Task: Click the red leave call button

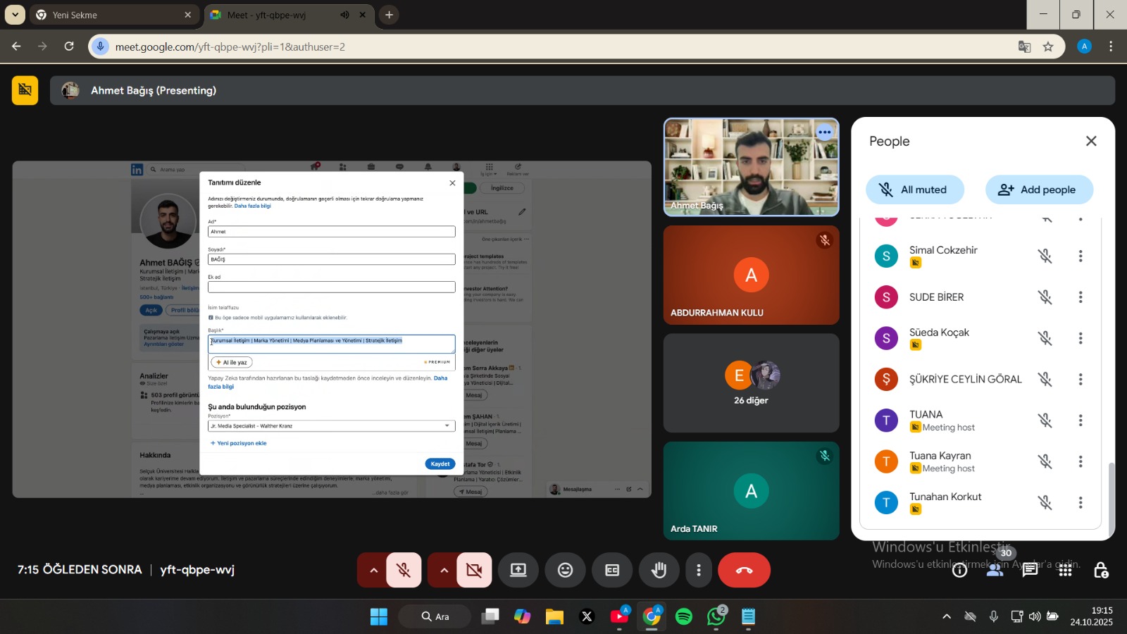Action: pos(744,571)
